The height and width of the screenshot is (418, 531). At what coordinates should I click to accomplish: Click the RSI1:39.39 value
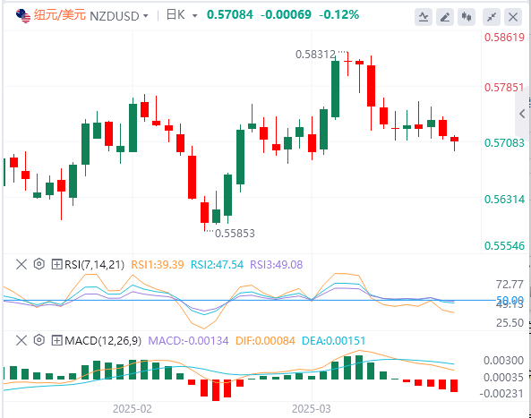pos(158,265)
